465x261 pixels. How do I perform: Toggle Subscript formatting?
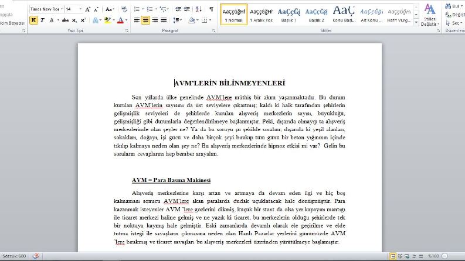[x=74, y=20]
